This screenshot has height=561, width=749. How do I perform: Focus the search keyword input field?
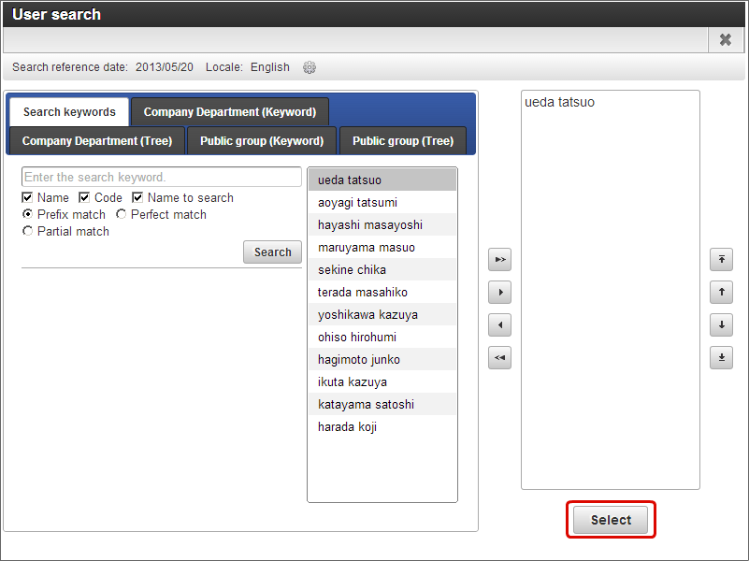162,177
